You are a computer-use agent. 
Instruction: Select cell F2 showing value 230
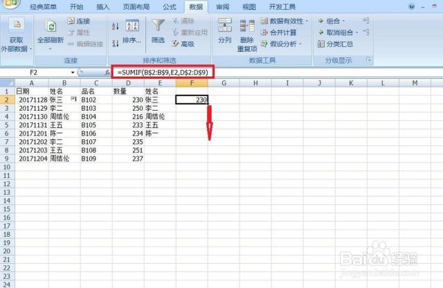[192, 100]
